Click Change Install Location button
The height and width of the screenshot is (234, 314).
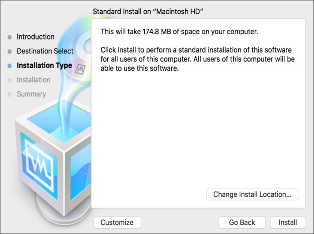tap(252, 195)
